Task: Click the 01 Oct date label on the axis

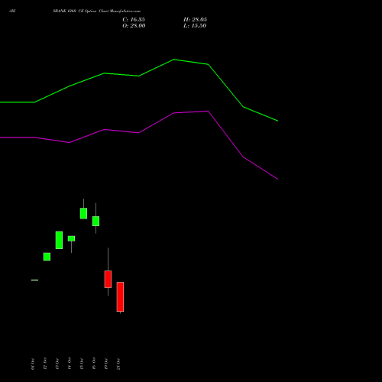Action: pyautogui.click(x=33, y=364)
